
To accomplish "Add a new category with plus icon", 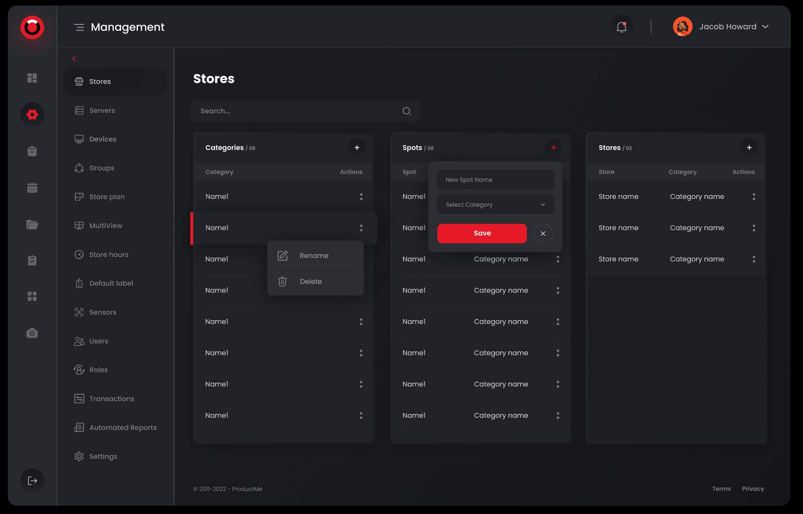I will [x=356, y=148].
